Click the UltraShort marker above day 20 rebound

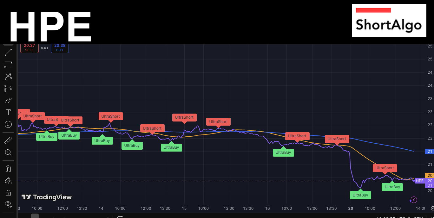(x=385, y=168)
